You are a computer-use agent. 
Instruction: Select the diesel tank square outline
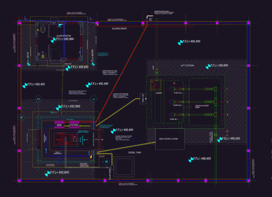[124, 167]
